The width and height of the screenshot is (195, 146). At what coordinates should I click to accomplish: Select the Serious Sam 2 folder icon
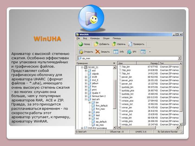click(90, 96)
